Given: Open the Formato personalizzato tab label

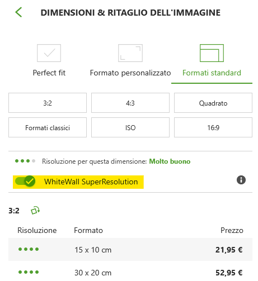Looking at the screenshot, I should 130,73.
